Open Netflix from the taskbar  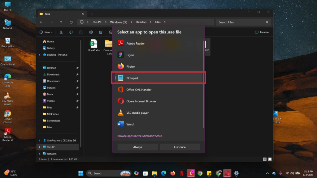coord(182,173)
